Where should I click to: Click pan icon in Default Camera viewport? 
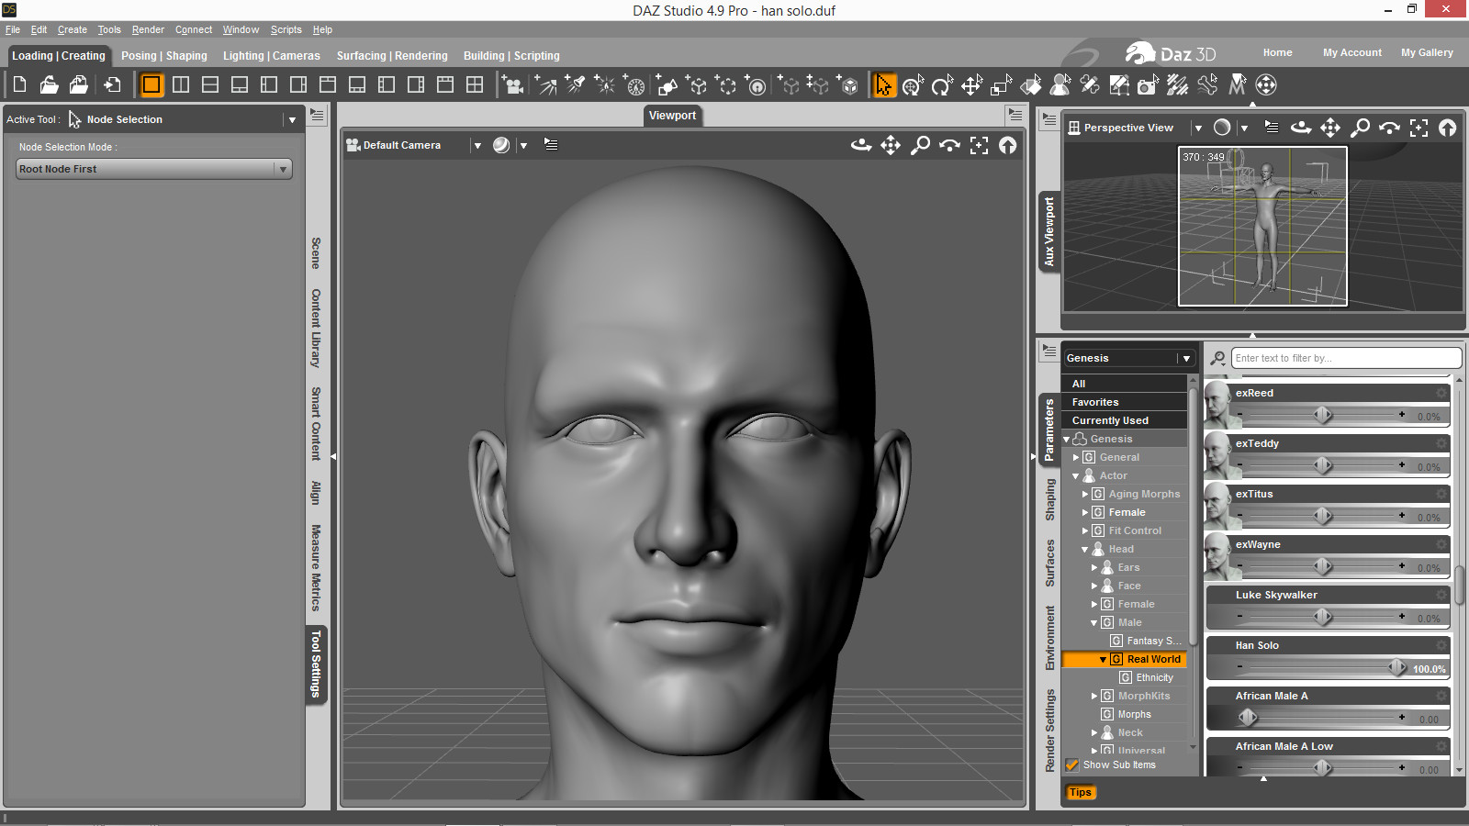click(x=891, y=145)
